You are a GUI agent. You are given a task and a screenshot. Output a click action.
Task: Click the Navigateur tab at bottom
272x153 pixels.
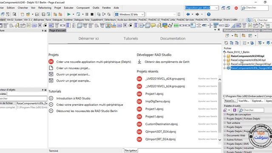pos(131,150)
